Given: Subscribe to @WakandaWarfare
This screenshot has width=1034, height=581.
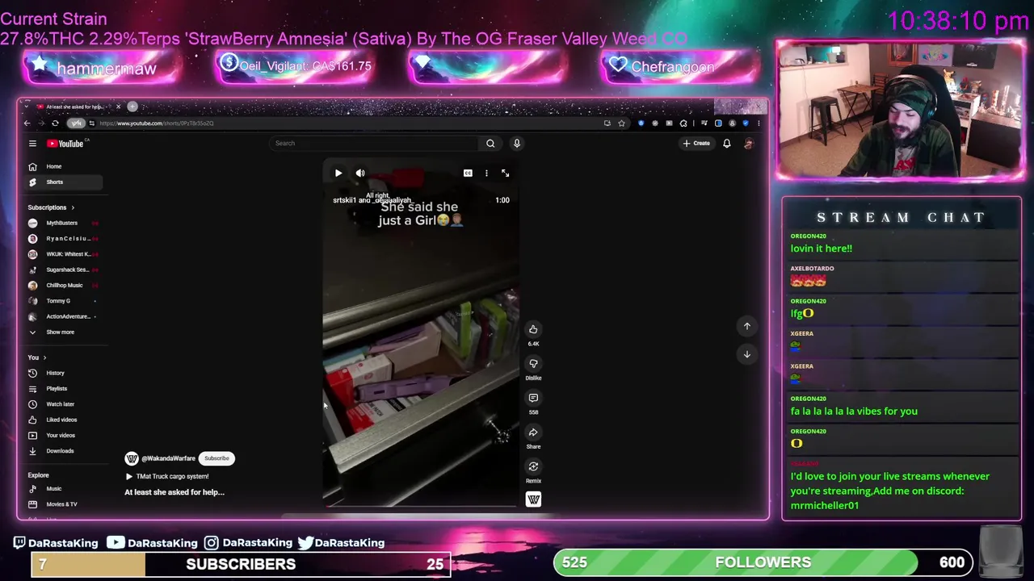Looking at the screenshot, I should [216, 458].
